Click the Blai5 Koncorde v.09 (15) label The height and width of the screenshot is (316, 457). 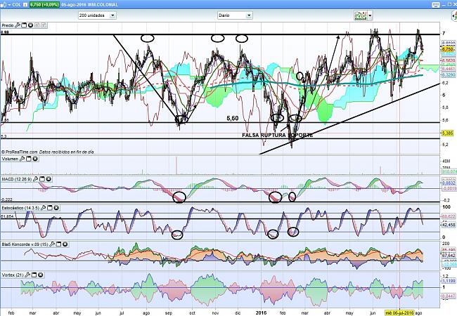(25, 244)
